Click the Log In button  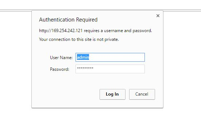112,94
